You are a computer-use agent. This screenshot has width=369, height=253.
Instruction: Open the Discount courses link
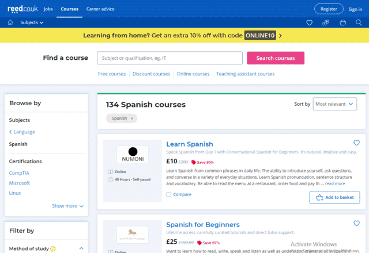click(x=151, y=74)
